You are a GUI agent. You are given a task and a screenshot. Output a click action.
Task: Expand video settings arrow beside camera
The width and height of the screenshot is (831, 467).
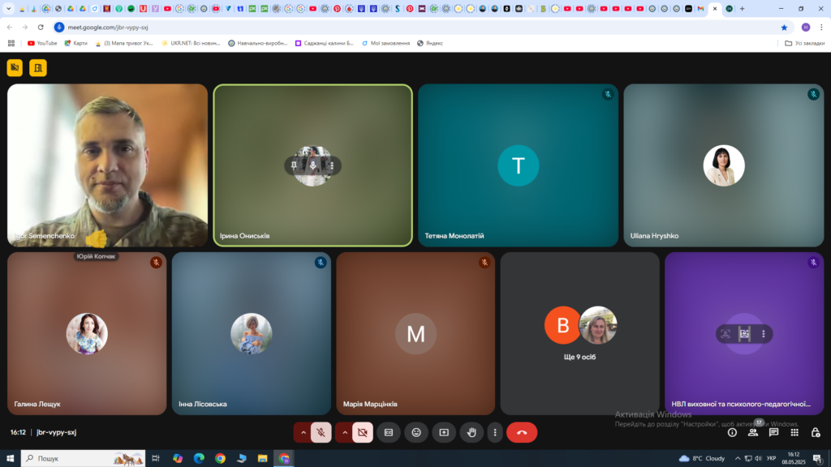point(344,433)
